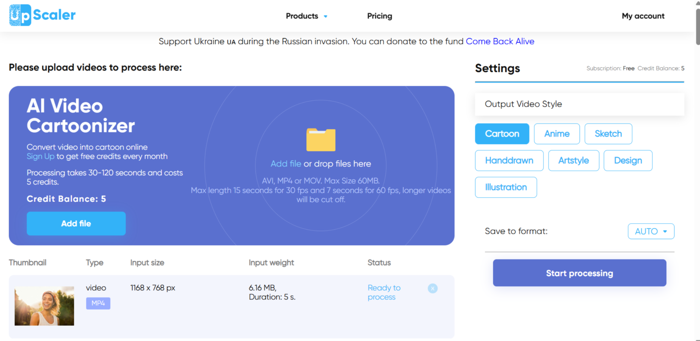Screen dimensions: 700x341
Task: Pick the Design video style
Action: (628, 161)
